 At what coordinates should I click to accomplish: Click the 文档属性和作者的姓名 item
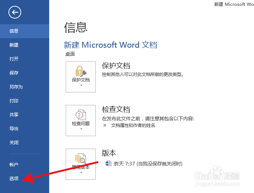(133, 125)
